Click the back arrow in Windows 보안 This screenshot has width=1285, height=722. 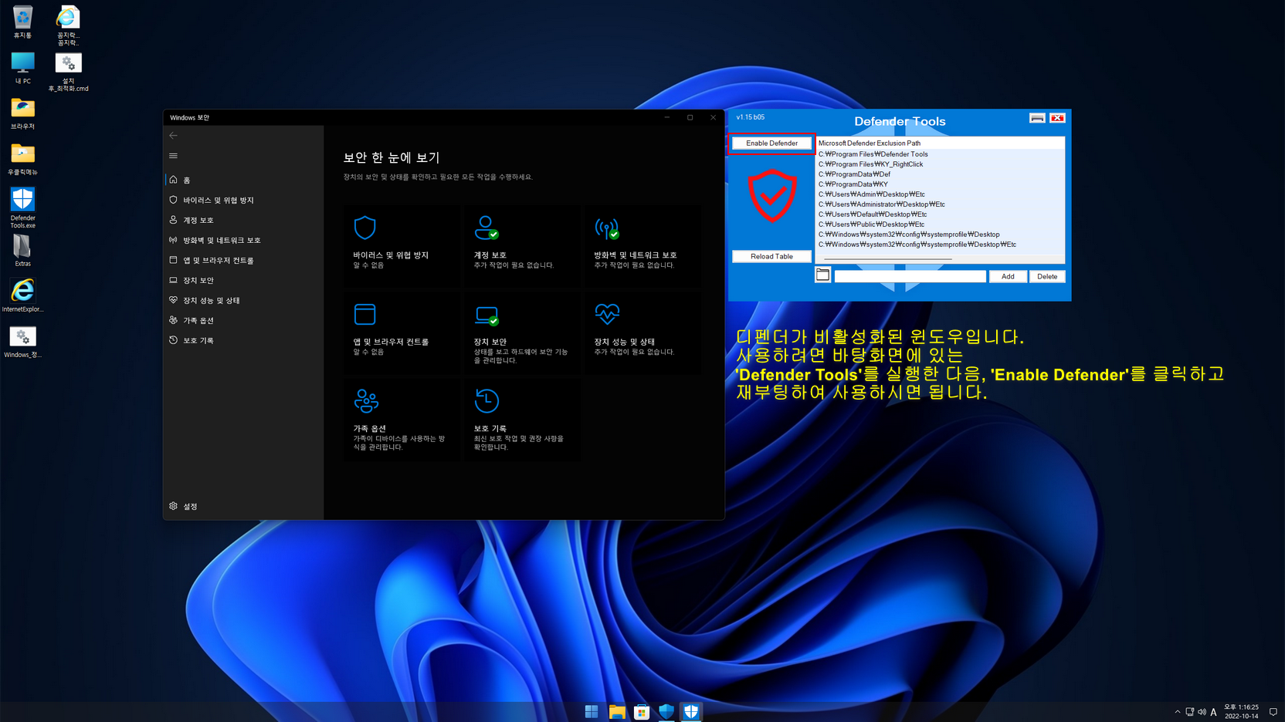pos(174,136)
